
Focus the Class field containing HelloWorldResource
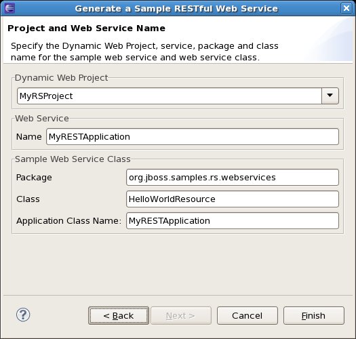tap(233, 199)
